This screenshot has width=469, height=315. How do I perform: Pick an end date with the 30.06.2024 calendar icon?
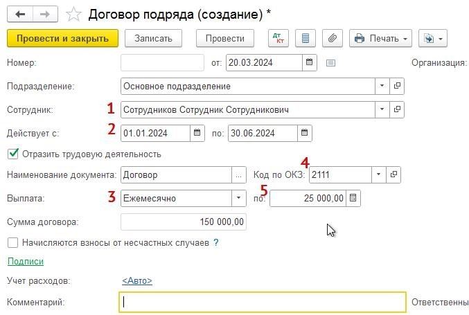(305, 133)
